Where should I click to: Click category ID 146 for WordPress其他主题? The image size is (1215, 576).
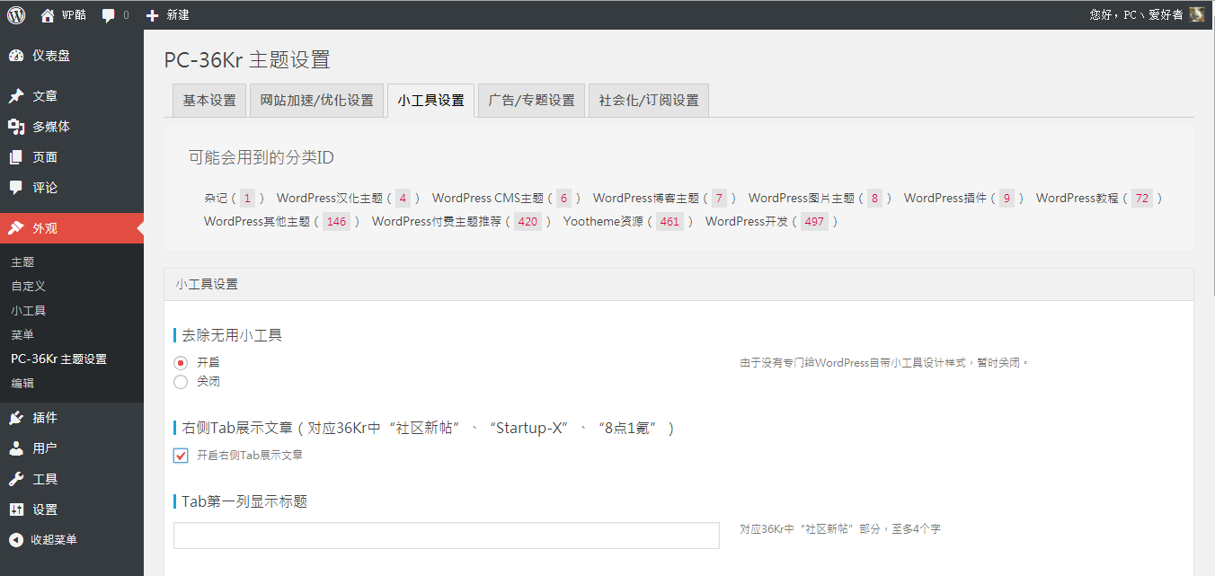coord(337,222)
